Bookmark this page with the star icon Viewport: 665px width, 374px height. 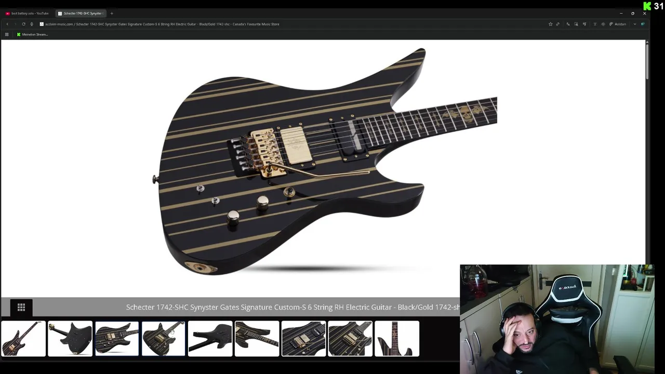pos(550,24)
